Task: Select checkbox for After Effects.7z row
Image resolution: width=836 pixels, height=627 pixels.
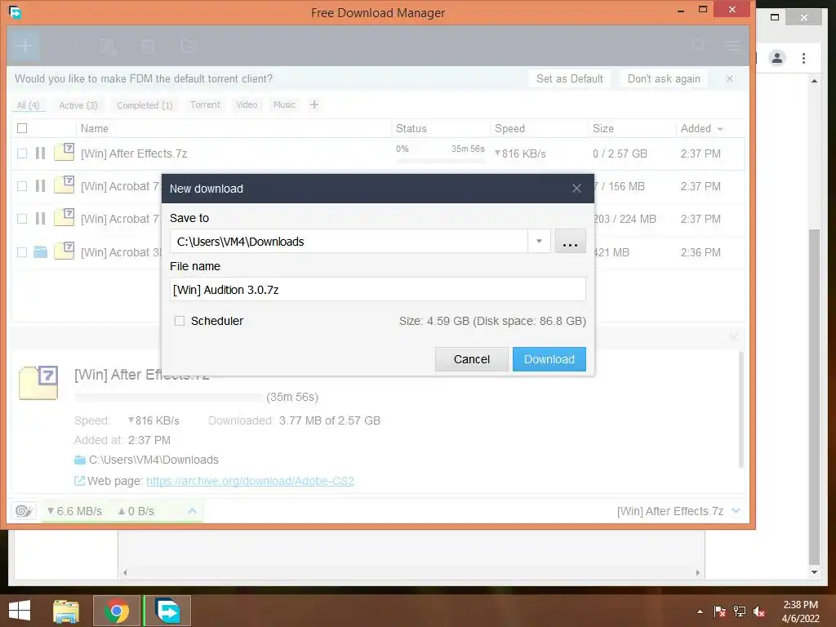Action: click(22, 153)
